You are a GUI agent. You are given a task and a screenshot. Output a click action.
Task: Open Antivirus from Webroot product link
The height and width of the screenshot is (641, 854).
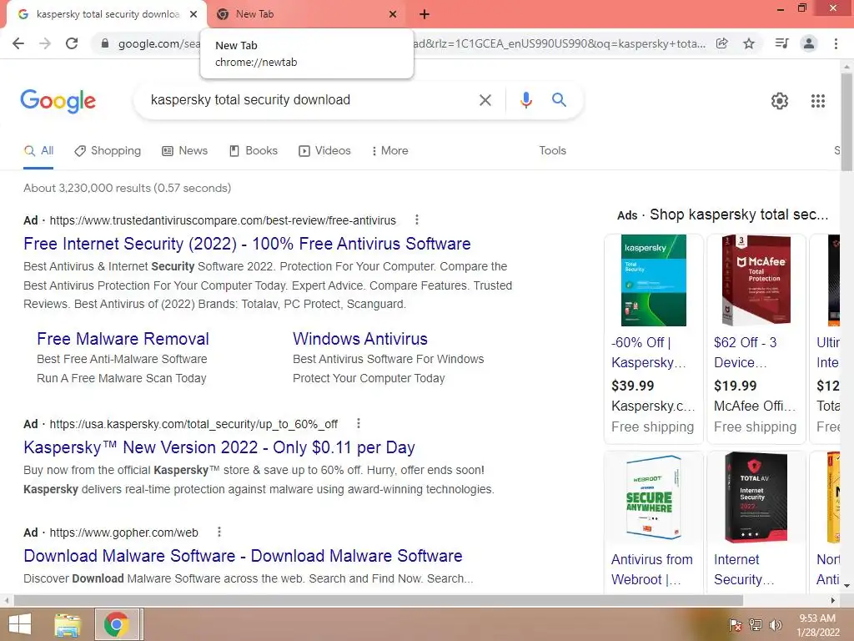tap(651, 569)
